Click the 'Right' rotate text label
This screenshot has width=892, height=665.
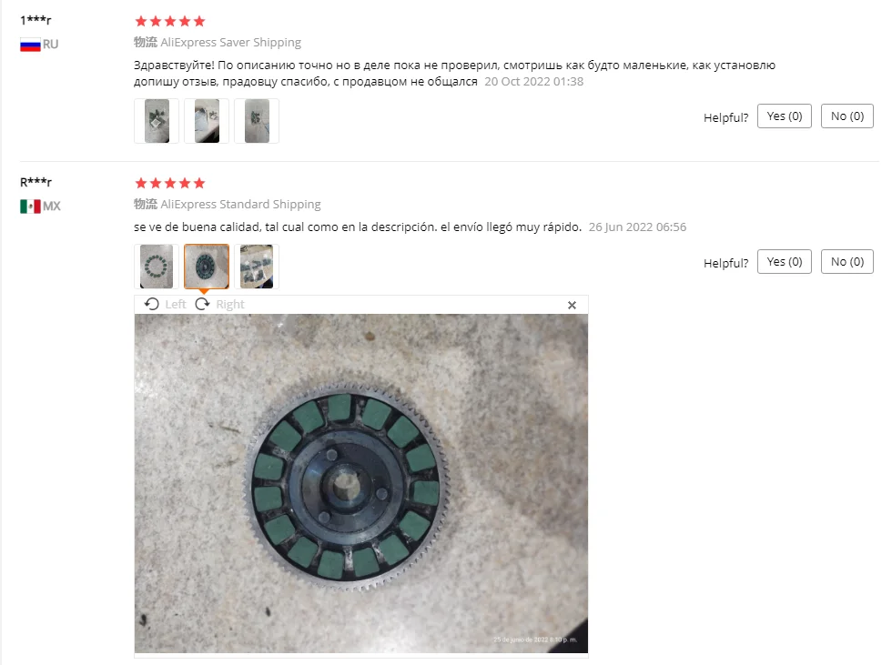(x=229, y=305)
